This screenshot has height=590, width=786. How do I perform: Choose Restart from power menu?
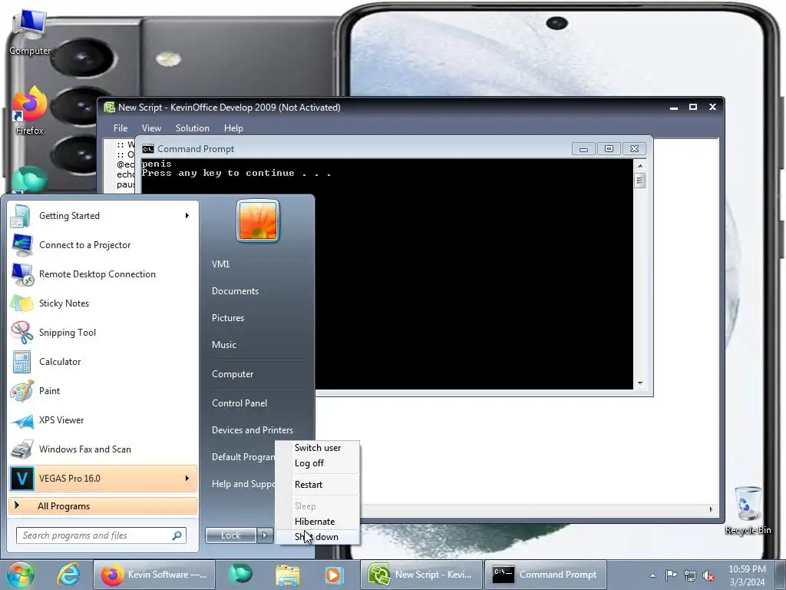(x=318, y=485)
